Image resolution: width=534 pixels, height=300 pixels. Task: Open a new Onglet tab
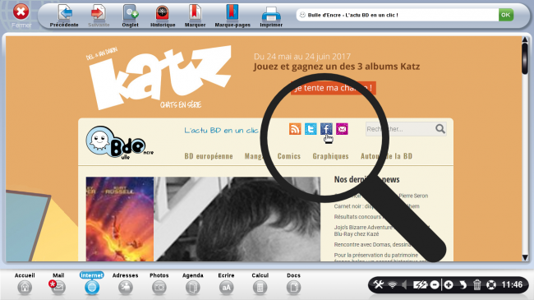click(130, 16)
